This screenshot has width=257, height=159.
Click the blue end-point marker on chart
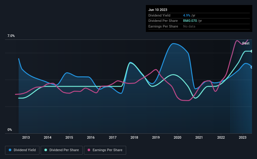coord(252,67)
